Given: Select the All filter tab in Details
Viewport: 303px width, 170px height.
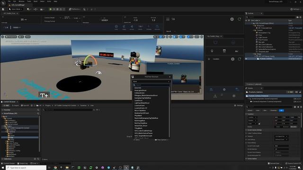Looking at the screenshot, I should (281, 110).
